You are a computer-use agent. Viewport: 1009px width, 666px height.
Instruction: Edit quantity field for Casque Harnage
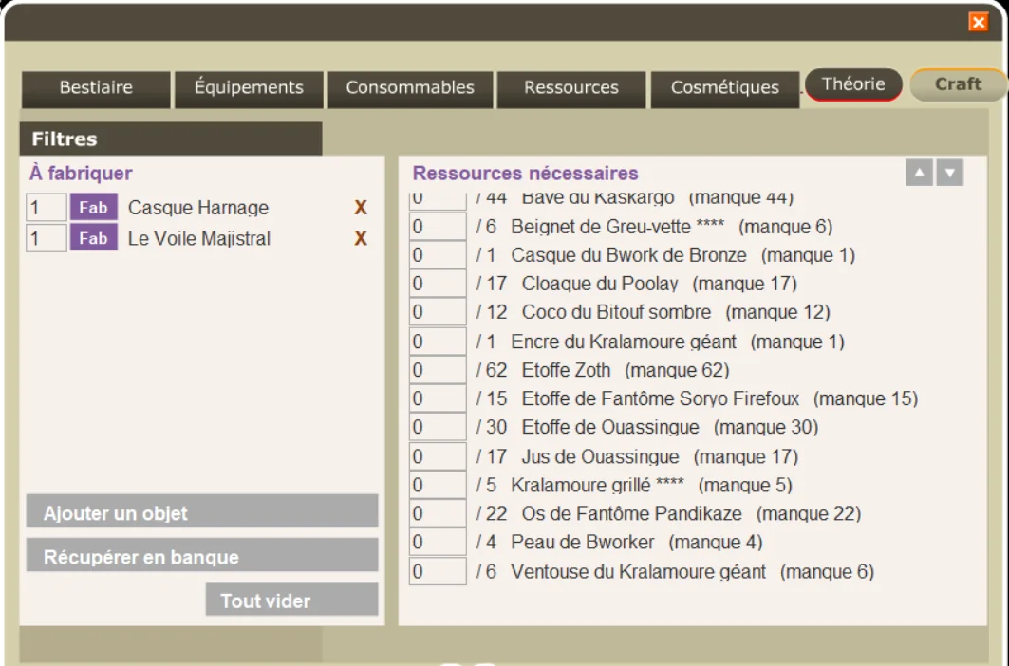47,207
